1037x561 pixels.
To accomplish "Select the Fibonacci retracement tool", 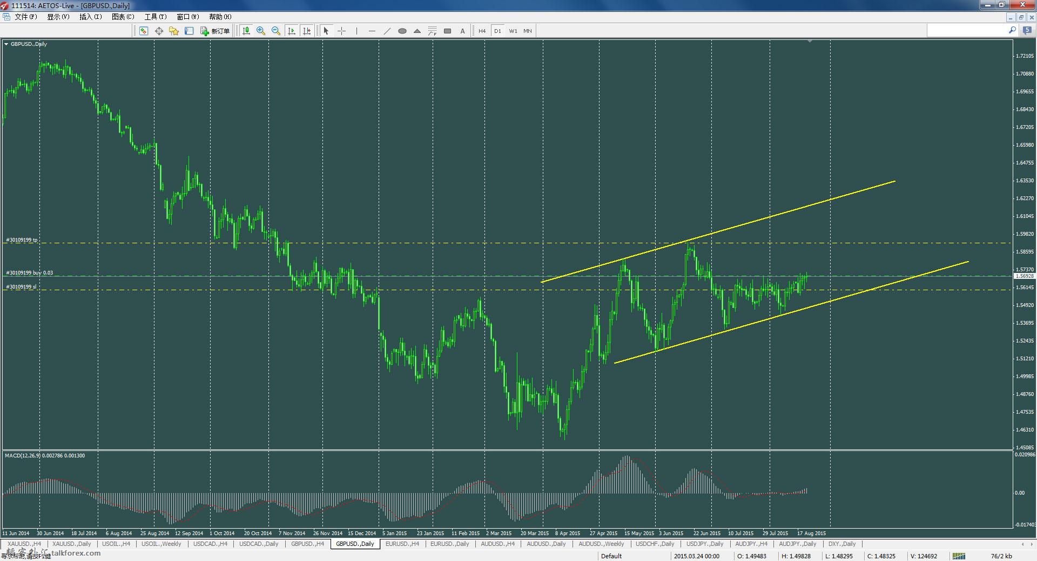I will point(432,31).
